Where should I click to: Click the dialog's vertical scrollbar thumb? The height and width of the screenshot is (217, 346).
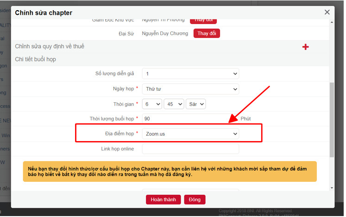click(332, 120)
